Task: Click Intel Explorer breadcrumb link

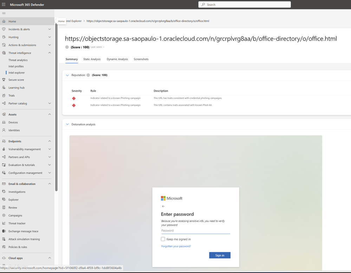Action: click(x=74, y=21)
